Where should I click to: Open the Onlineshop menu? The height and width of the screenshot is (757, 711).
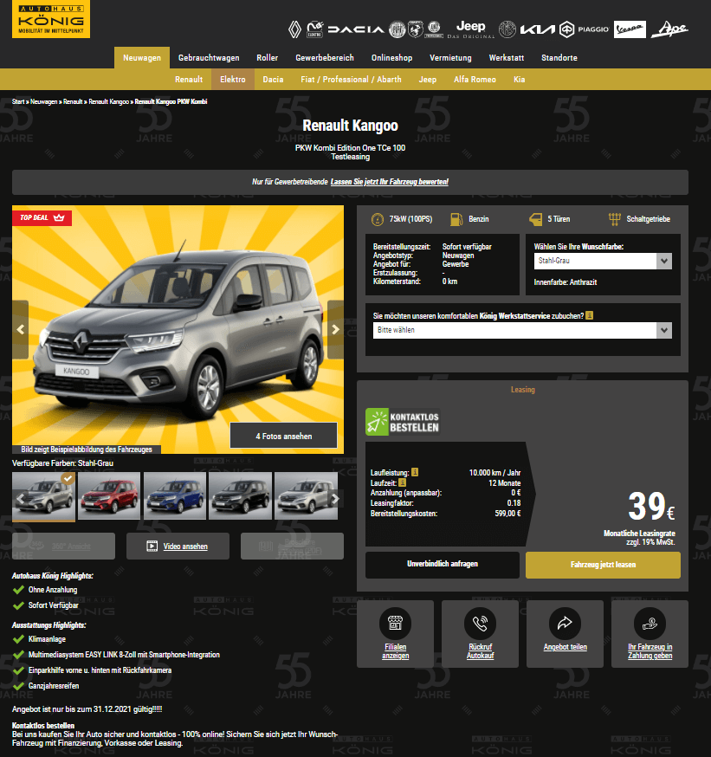pyautogui.click(x=391, y=57)
